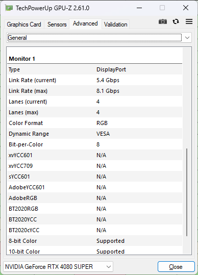Viewport: 198px width, 275px height.
Task: Click the BT2020RGB row label
Action: [x=23, y=209]
